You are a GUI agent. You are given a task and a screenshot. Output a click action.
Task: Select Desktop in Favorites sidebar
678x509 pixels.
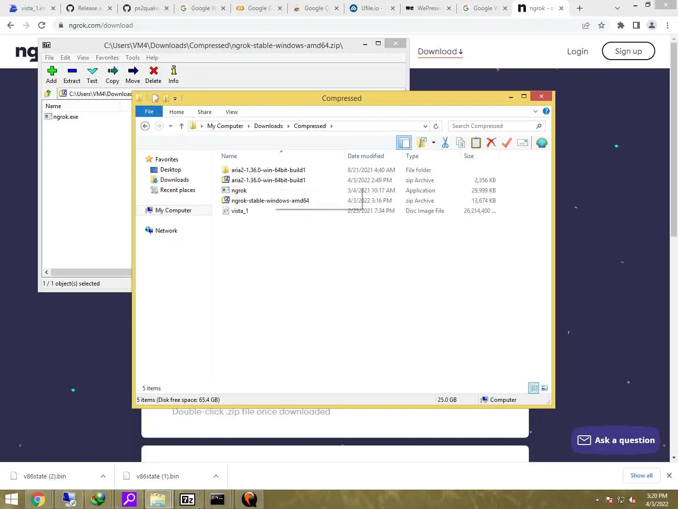(170, 170)
